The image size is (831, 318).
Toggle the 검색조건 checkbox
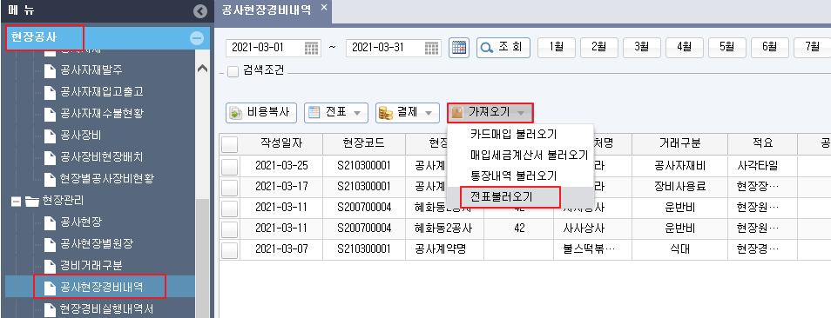click(233, 72)
